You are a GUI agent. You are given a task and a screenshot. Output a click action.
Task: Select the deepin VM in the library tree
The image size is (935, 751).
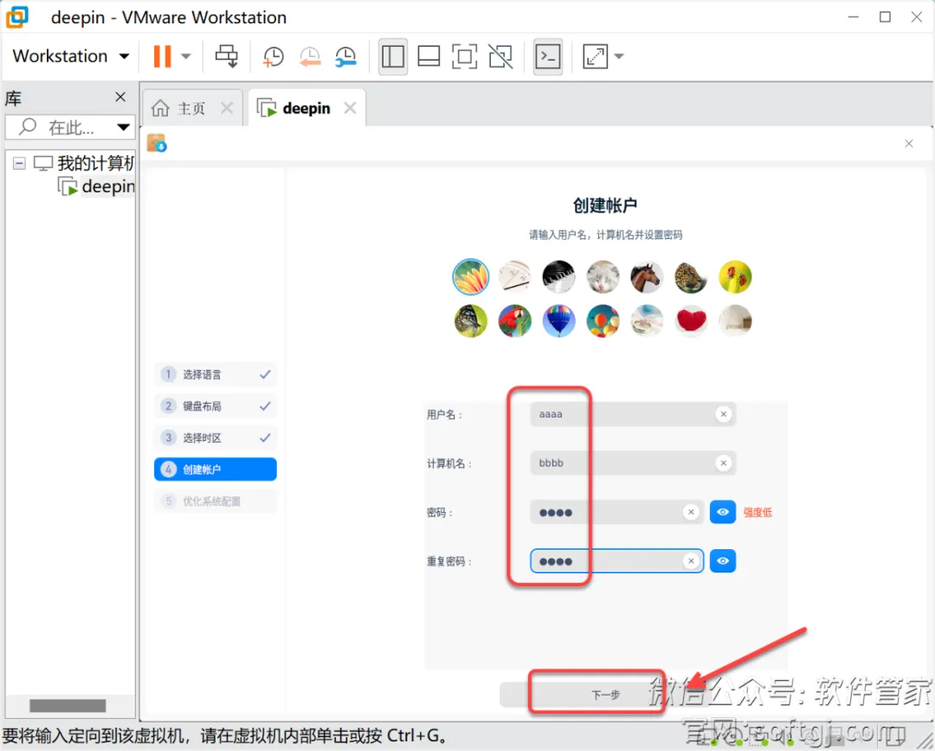coord(96,187)
